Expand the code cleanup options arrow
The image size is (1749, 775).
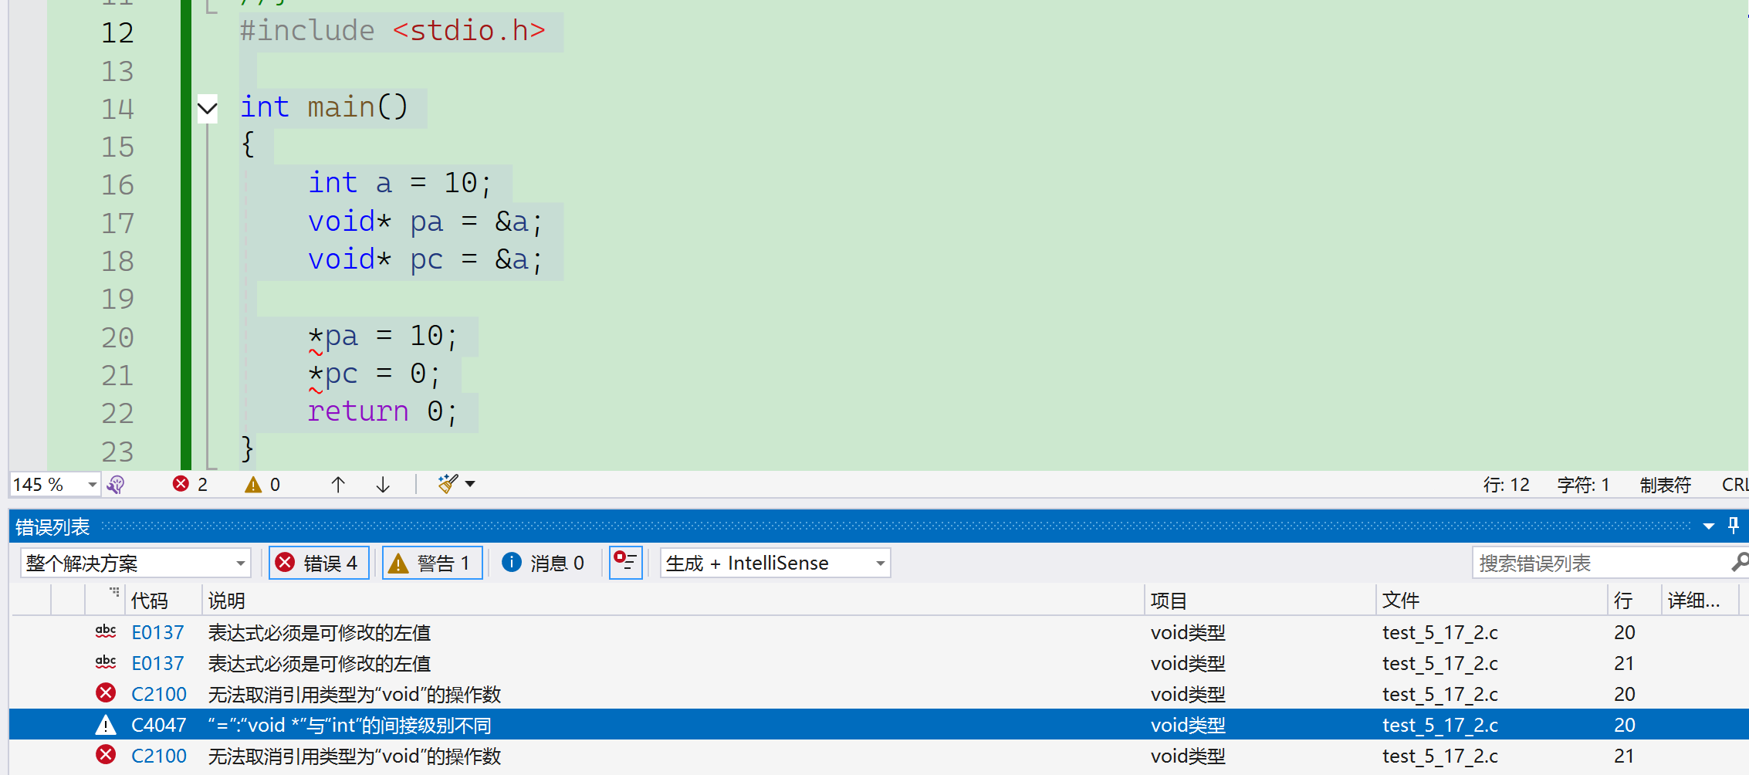click(x=470, y=484)
